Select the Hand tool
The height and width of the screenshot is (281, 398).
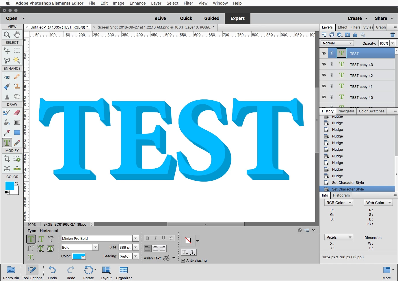tap(17, 35)
